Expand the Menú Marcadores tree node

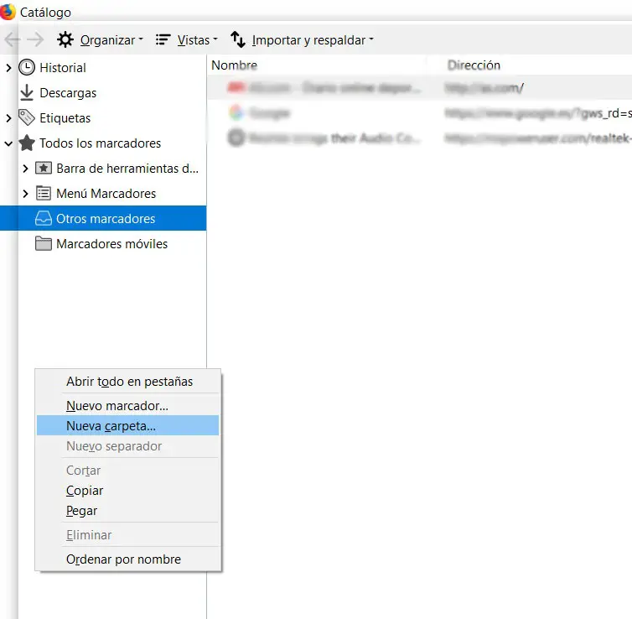click(x=25, y=194)
